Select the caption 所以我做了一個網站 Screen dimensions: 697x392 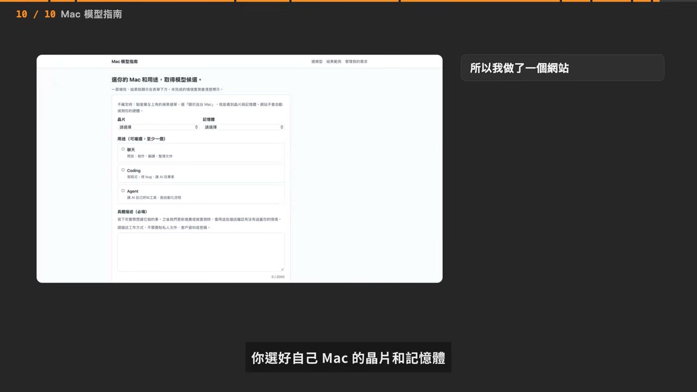(519, 68)
